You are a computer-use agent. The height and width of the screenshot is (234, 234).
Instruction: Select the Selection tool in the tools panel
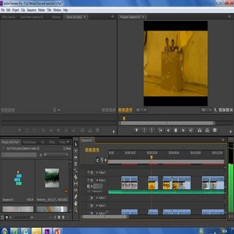click(75, 144)
